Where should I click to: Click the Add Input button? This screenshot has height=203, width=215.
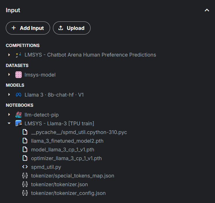(x=28, y=28)
